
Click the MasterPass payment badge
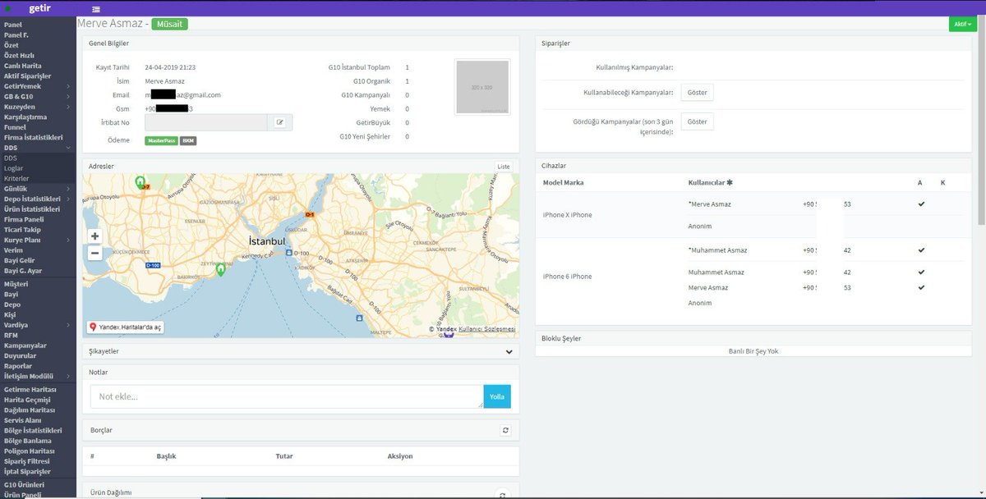(x=161, y=140)
